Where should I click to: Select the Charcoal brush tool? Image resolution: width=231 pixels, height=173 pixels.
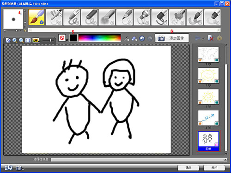coord(89,17)
